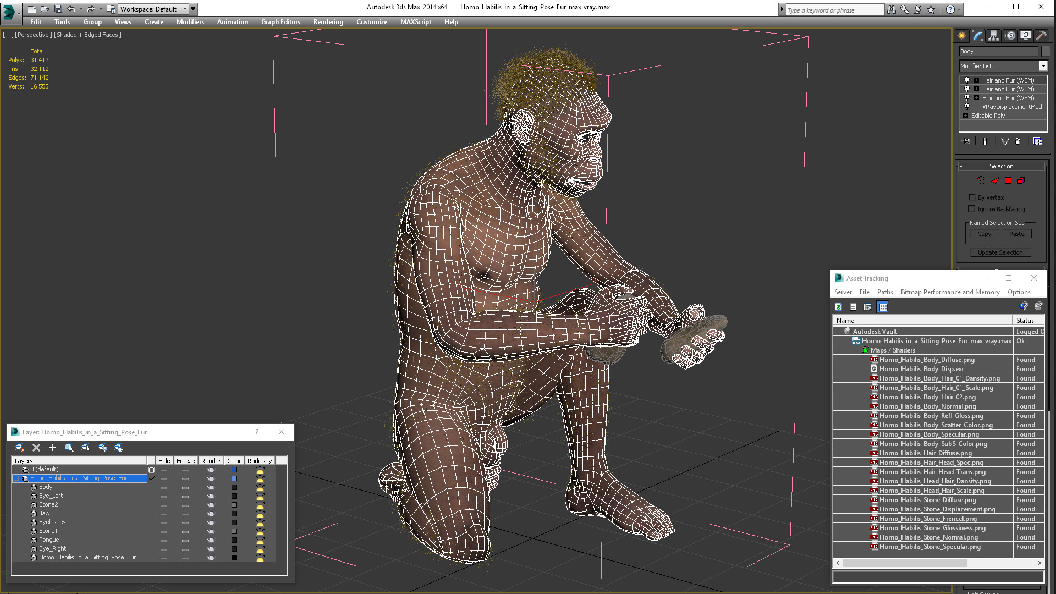This screenshot has height=594, width=1056.
Task: Click Delete layer X icon
Action: coord(36,448)
